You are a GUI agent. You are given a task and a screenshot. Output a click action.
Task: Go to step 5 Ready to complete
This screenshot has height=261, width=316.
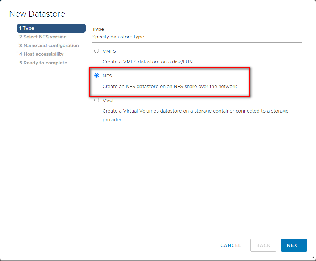43,63
